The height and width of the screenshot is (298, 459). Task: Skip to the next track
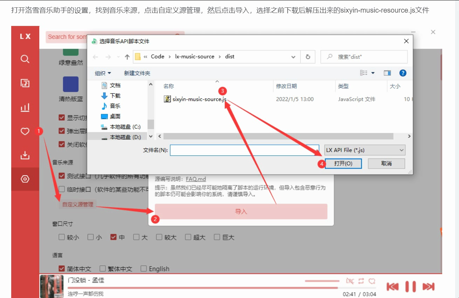pos(428,286)
